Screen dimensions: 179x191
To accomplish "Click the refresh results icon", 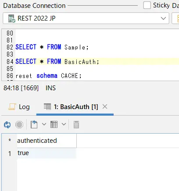I will click(7, 124).
